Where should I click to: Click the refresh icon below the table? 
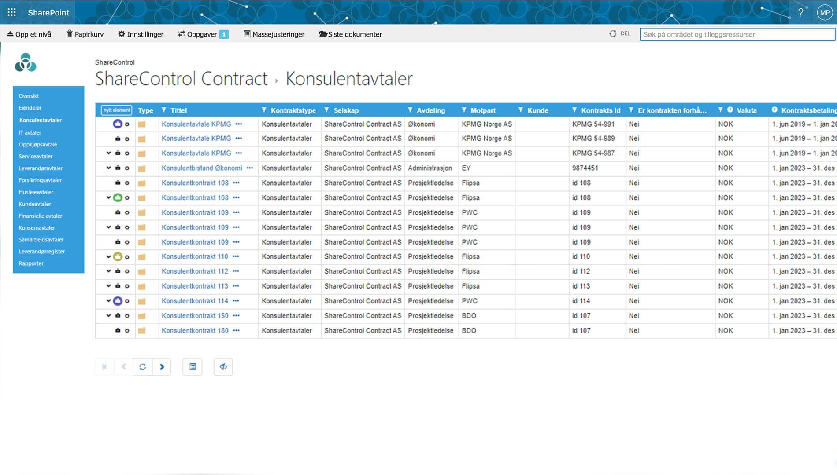142,366
